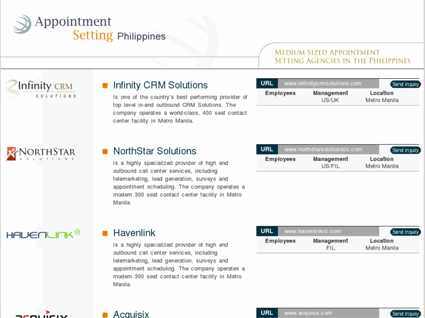Click Employees label in NorthStar row
425x318 pixels.
(x=280, y=159)
